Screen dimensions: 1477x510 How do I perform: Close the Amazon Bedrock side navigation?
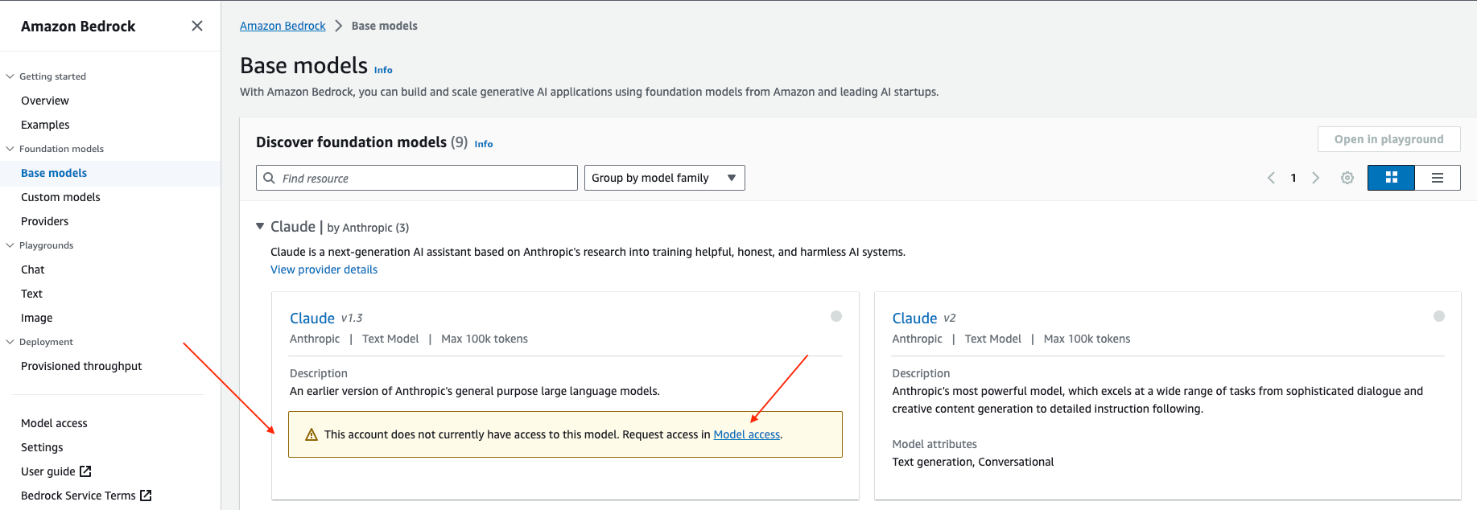[x=197, y=26]
